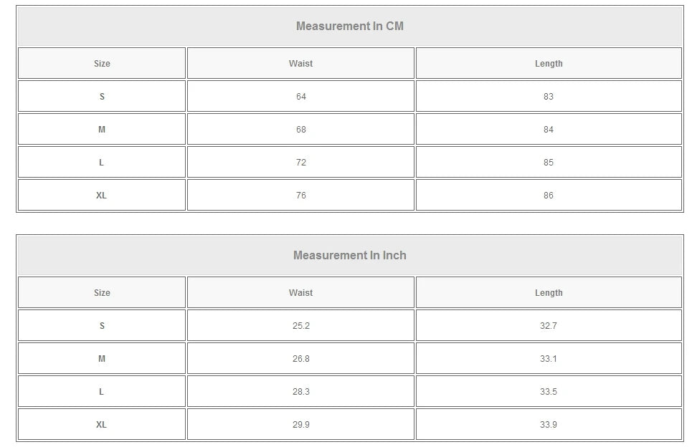Click waist value 76

[300, 196]
